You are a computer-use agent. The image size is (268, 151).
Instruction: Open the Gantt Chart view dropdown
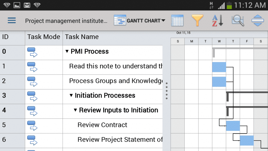[x=139, y=20]
